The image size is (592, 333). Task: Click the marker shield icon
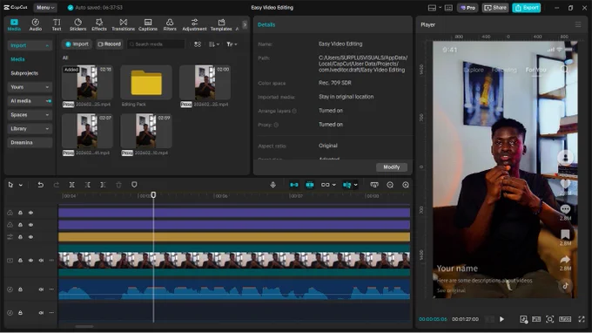pyautogui.click(x=134, y=185)
